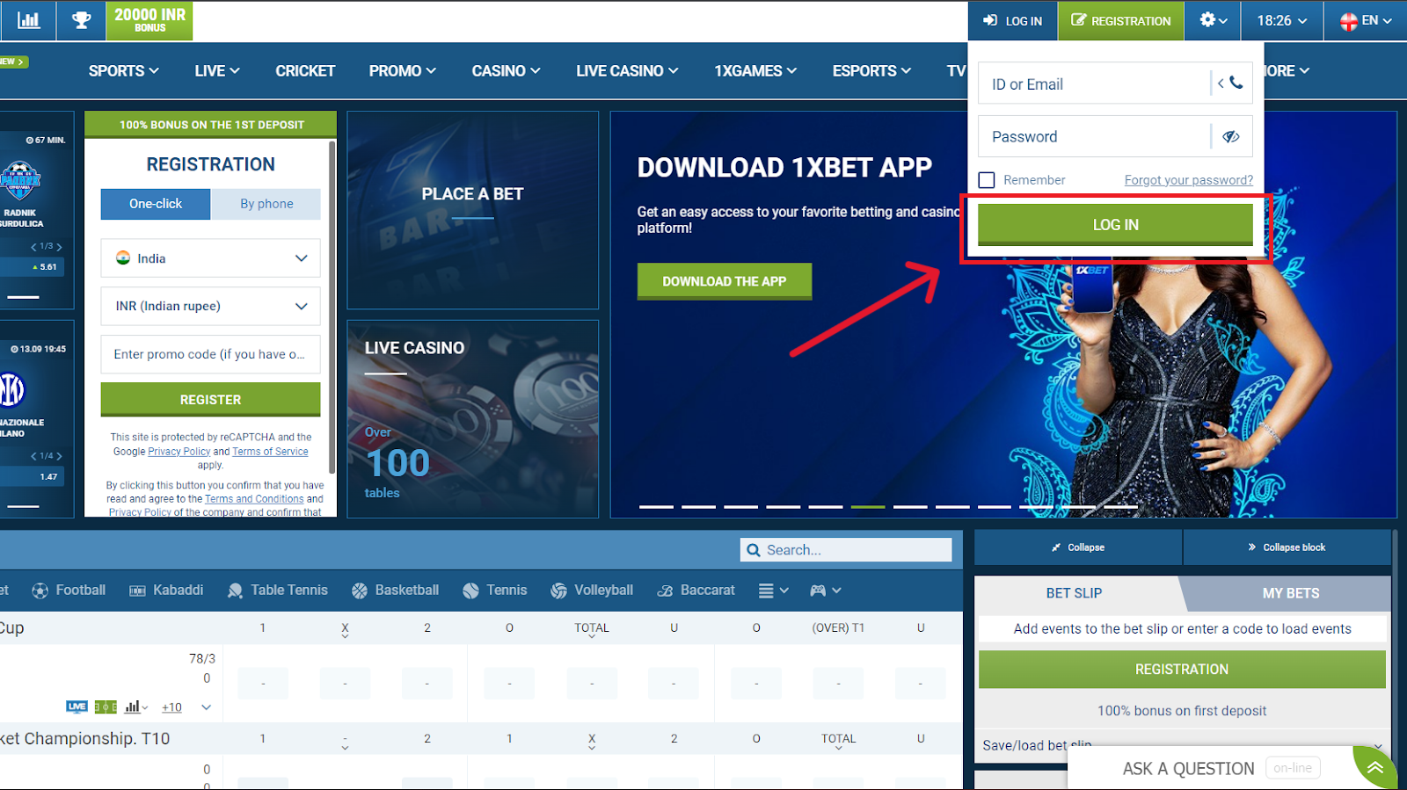Check the Remember checkbox

(987, 180)
